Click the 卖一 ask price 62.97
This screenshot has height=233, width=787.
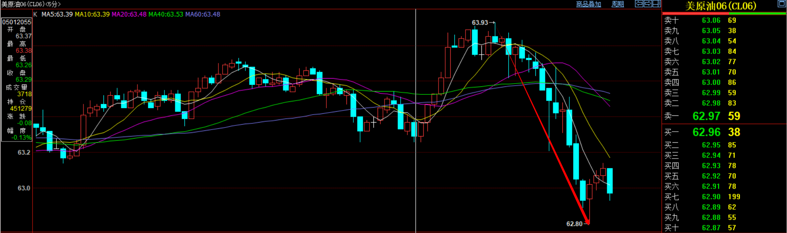tap(706, 116)
